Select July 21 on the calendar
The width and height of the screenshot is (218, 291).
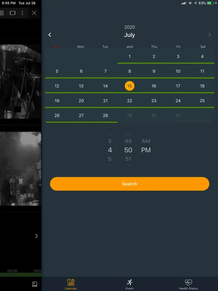pyautogui.click(x=105, y=101)
